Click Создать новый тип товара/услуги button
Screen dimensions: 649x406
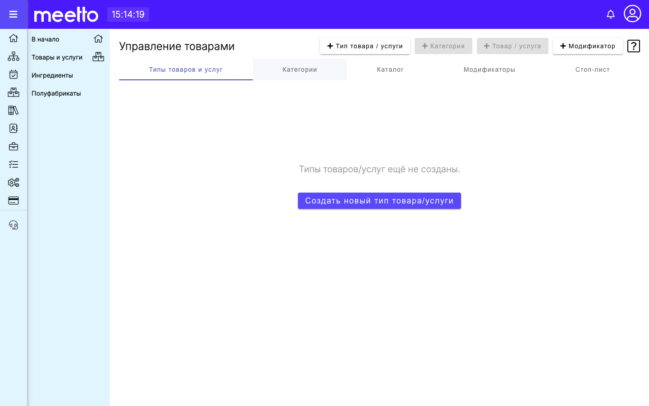[x=379, y=201]
